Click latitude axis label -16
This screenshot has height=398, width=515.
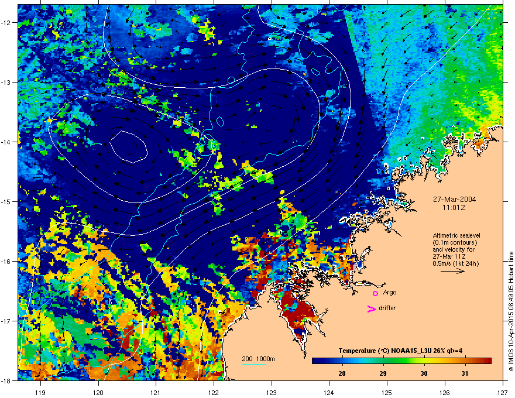(x=6, y=261)
